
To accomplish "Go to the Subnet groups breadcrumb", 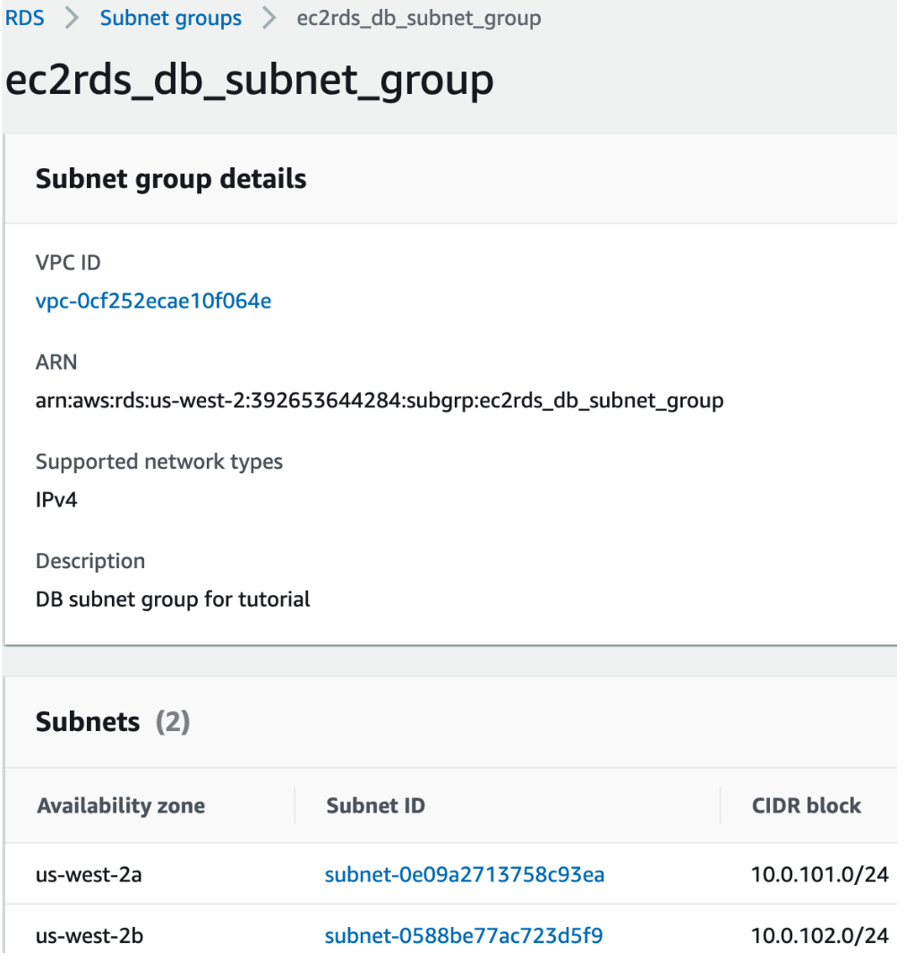I will tap(170, 18).
